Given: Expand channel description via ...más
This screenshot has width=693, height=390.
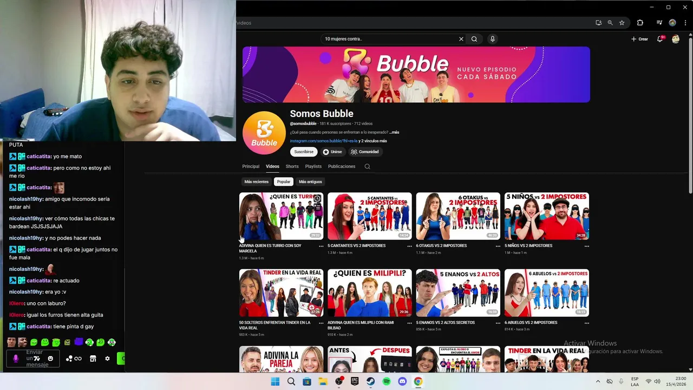Looking at the screenshot, I should 394,132.
